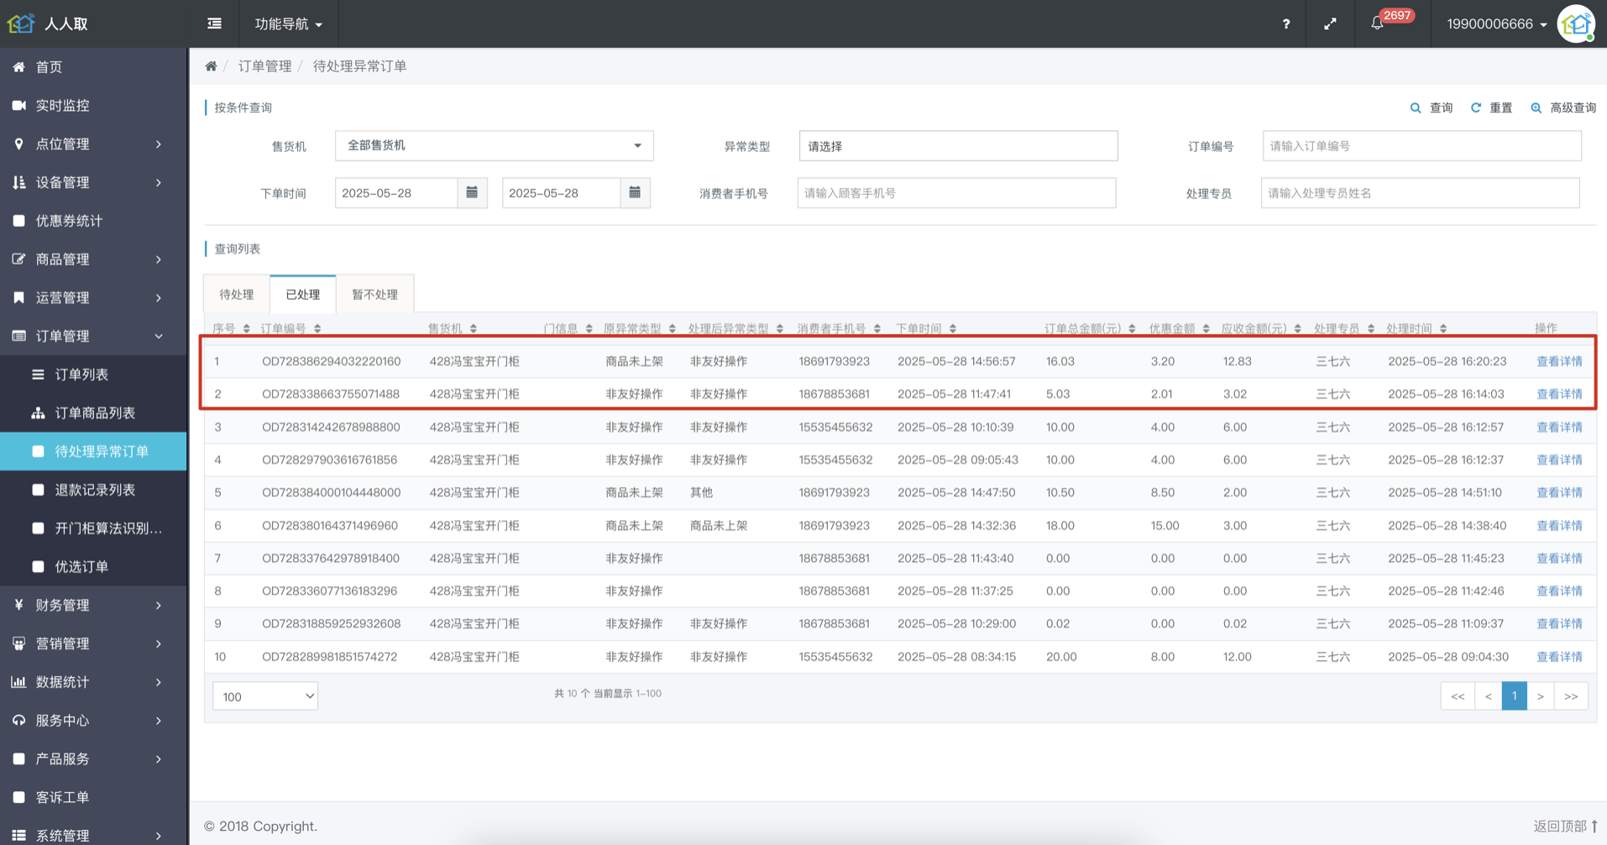This screenshot has width=1607, height=845.
Task: Collapse 订单管理 sidebar menu
Action: (93, 336)
